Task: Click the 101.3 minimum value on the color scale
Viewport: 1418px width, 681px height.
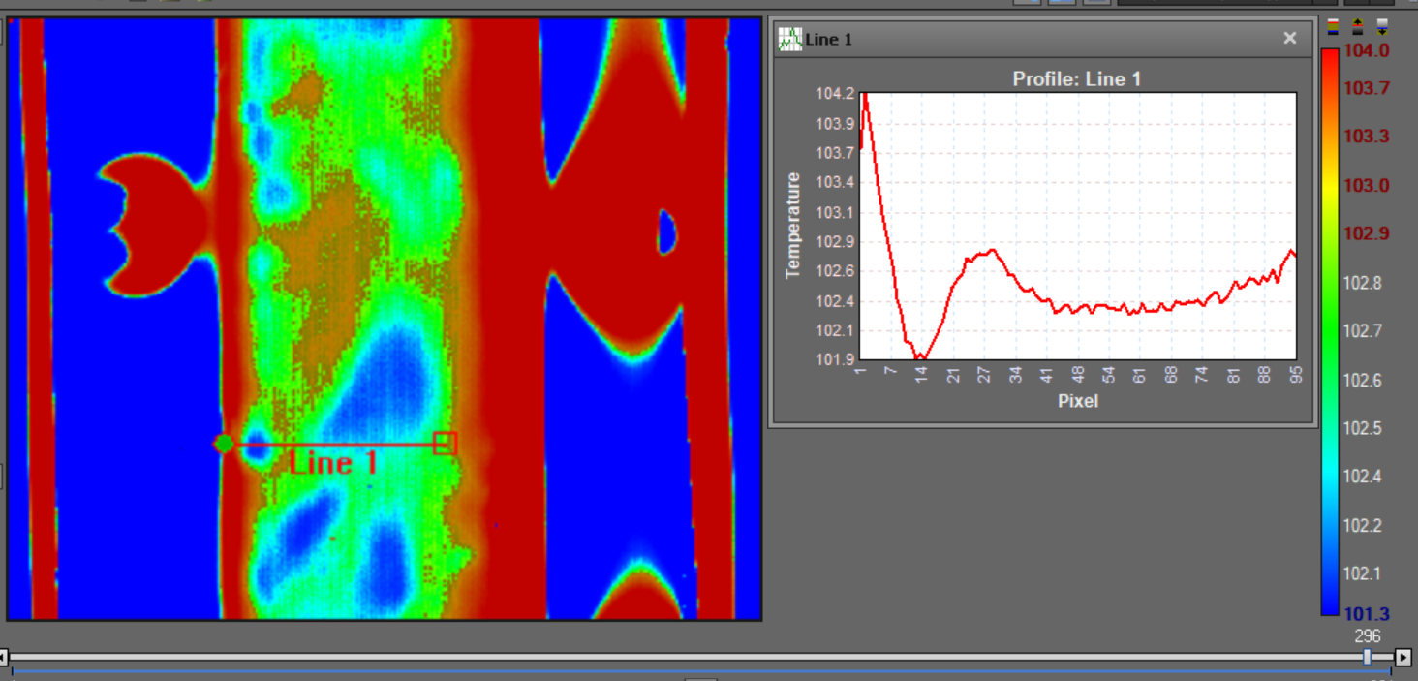Action: (x=1366, y=612)
